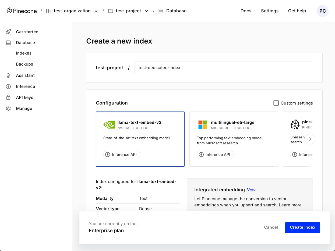Screen dimensions: 335x251
Task: Click the index name input field
Action: pyautogui.click(x=224, y=68)
